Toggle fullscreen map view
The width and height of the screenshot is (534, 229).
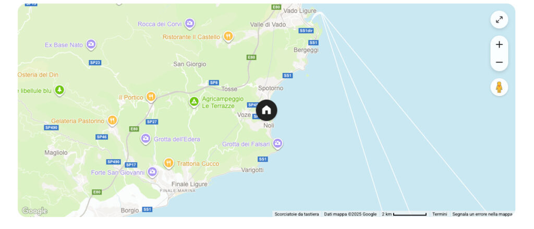point(499,20)
